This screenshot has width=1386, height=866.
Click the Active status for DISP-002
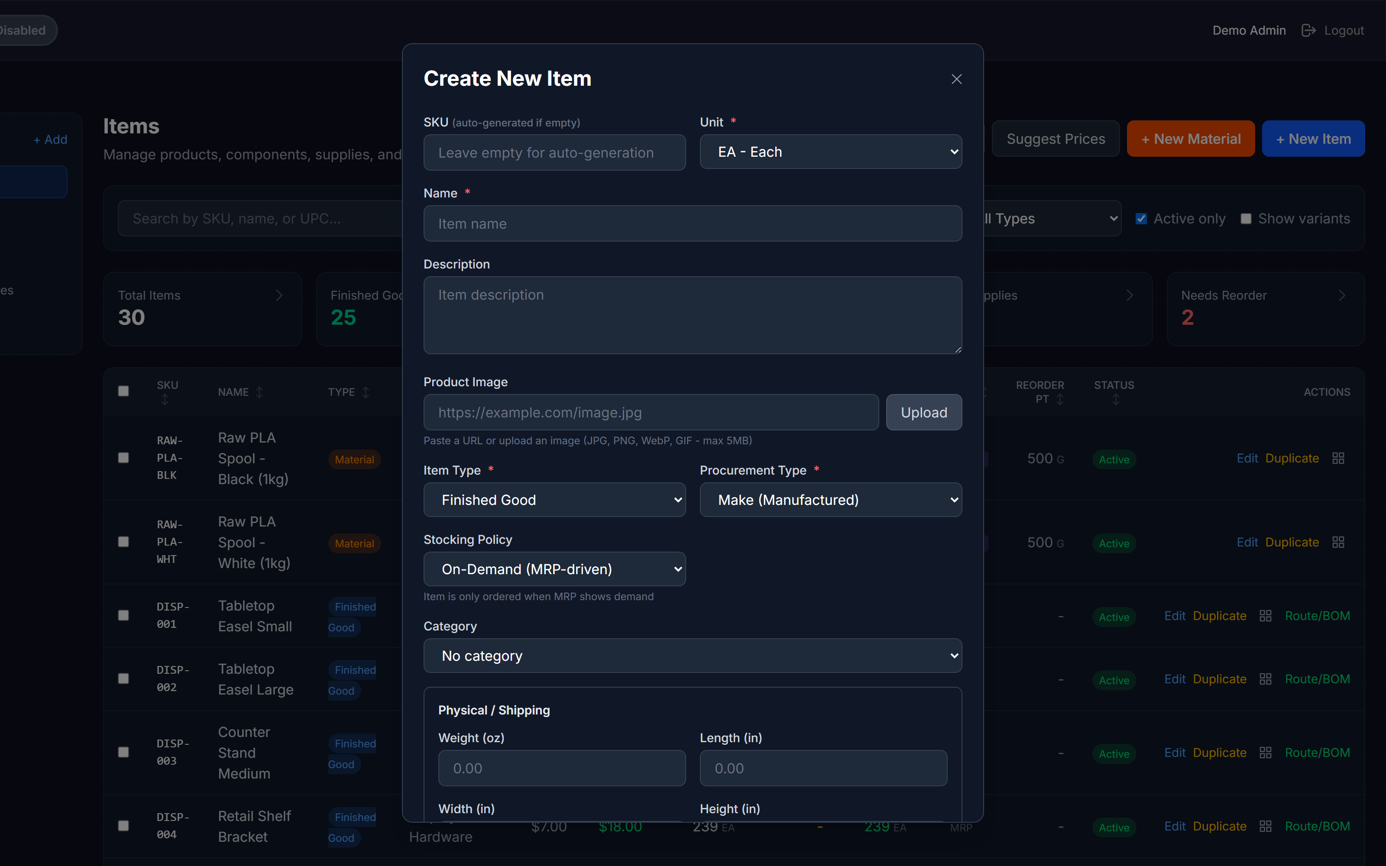1114,680
